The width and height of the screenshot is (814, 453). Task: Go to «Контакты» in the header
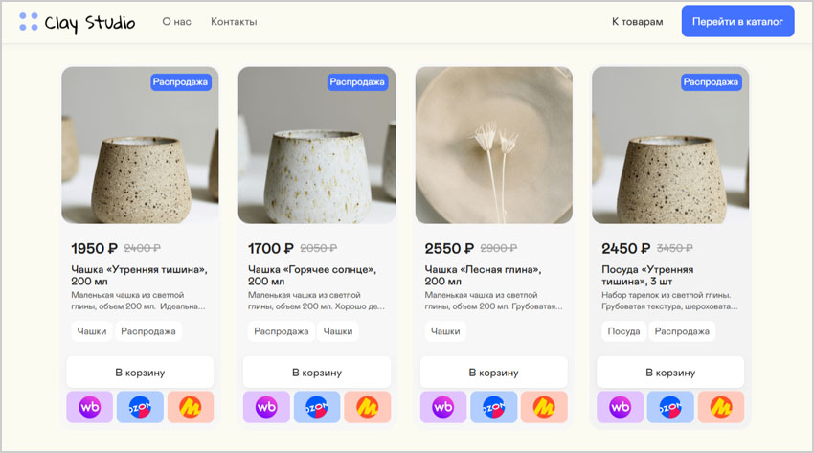point(234,21)
